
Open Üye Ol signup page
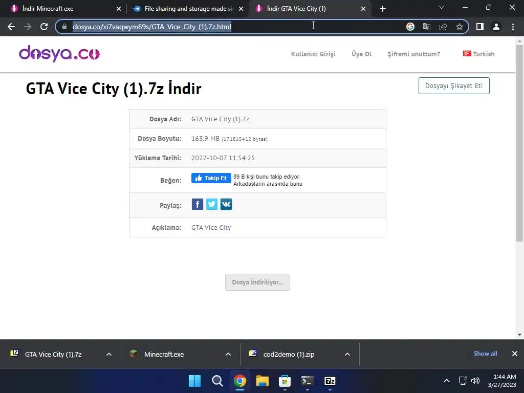pos(362,54)
